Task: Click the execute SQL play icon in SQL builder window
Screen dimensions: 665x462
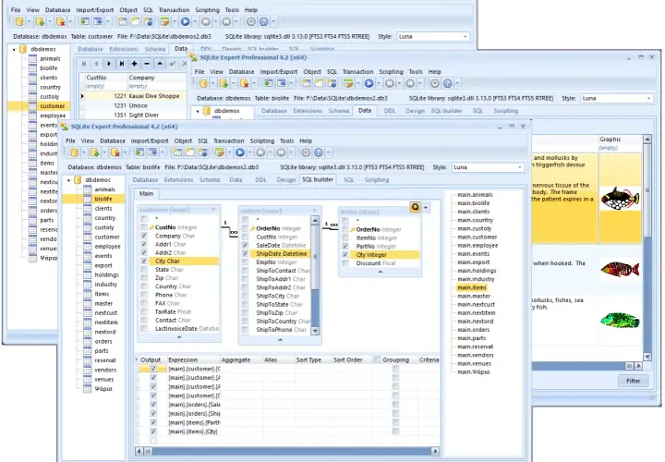Action: (240, 152)
